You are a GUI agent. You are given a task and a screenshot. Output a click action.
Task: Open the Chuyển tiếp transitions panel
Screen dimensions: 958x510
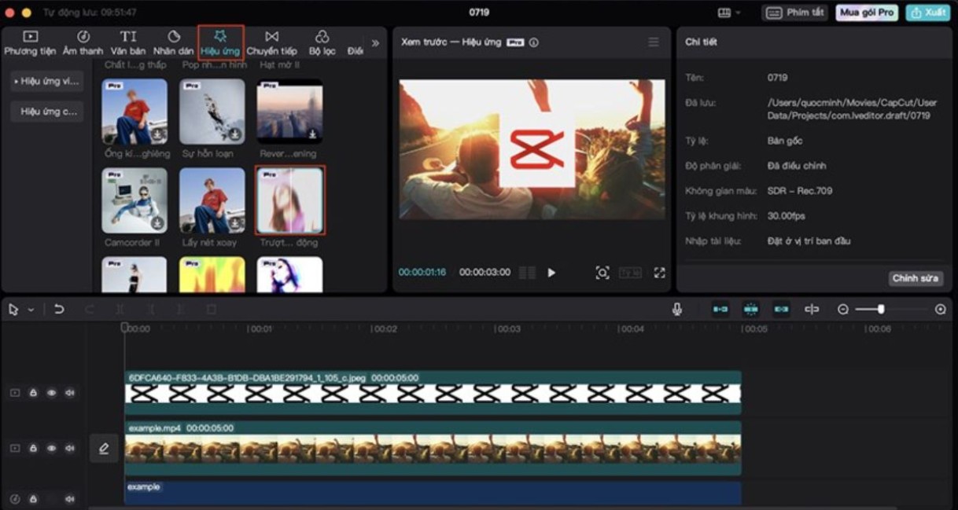(x=271, y=42)
